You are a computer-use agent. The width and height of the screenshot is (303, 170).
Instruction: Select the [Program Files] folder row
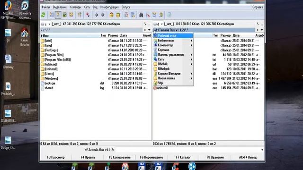tap(96, 55)
